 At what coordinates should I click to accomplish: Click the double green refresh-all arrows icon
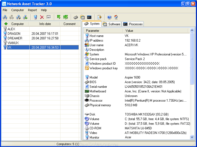click(66, 17)
